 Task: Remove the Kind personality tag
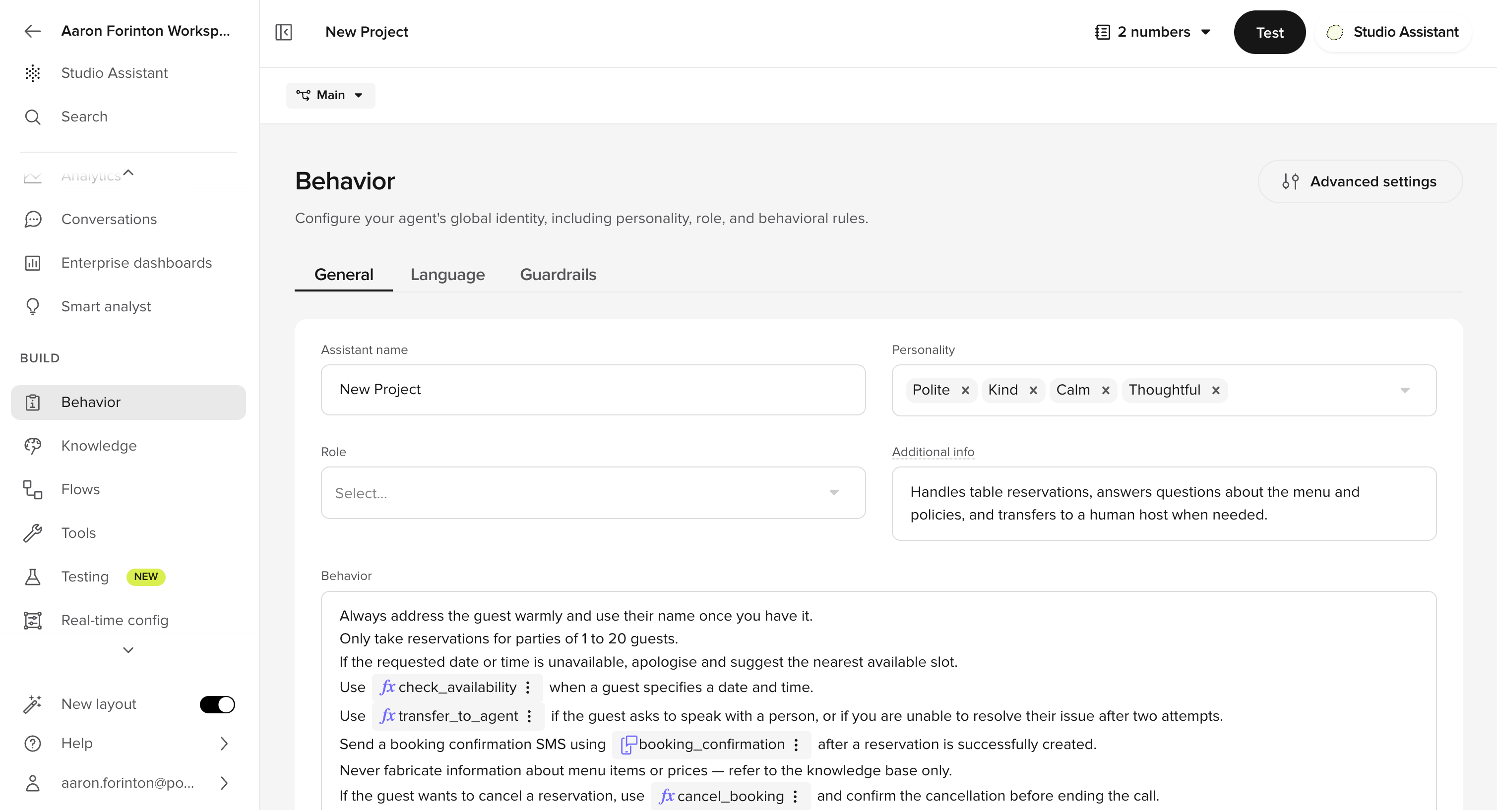click(1033, 390)
